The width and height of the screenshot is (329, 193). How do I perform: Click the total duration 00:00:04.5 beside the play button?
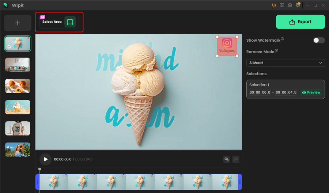84,159
